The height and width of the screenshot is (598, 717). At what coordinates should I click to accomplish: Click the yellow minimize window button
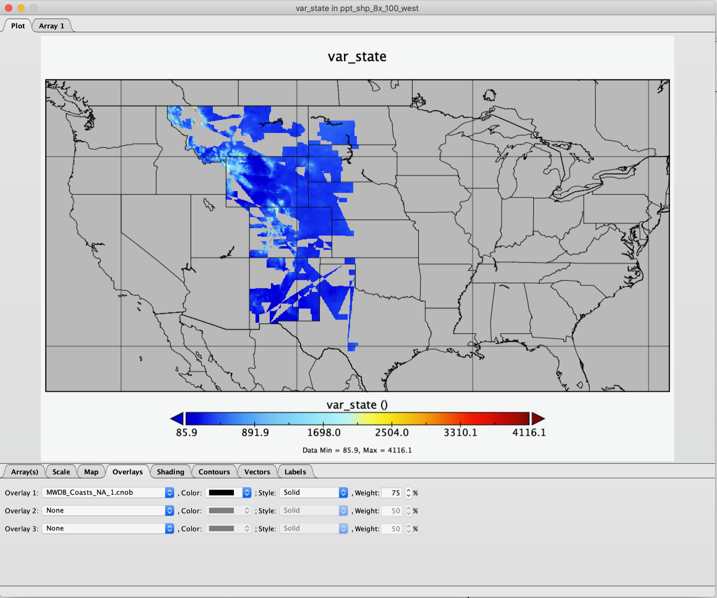[x=21, y=8]
